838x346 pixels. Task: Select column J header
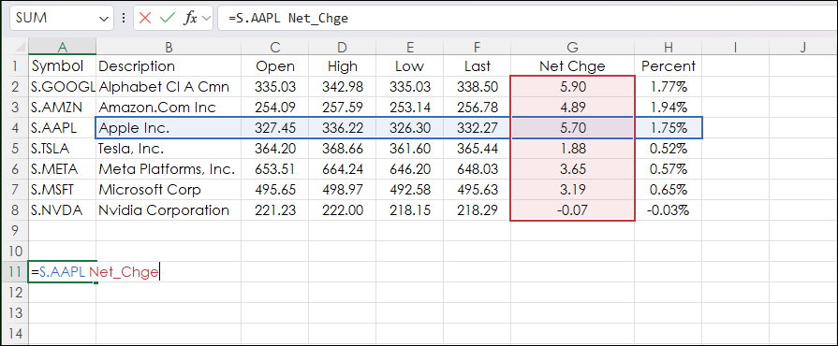point(802,47)
